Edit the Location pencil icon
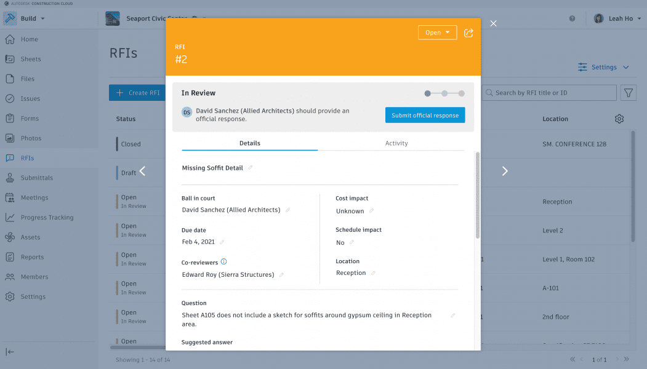This screenshot has width=647, height=369. click(x=373, y=272)
